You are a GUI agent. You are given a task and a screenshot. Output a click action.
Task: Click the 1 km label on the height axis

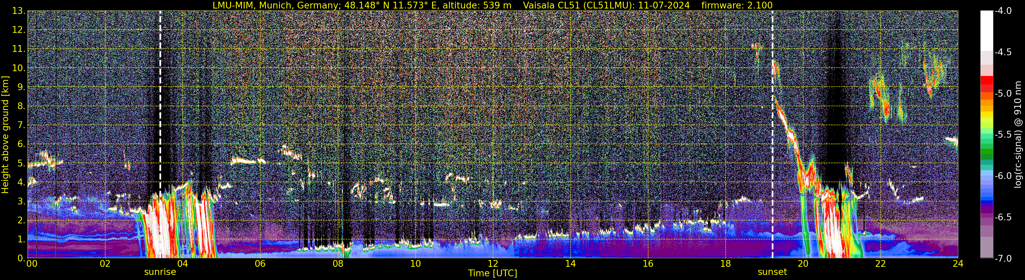pyautogui.click(x=21, y=239)
